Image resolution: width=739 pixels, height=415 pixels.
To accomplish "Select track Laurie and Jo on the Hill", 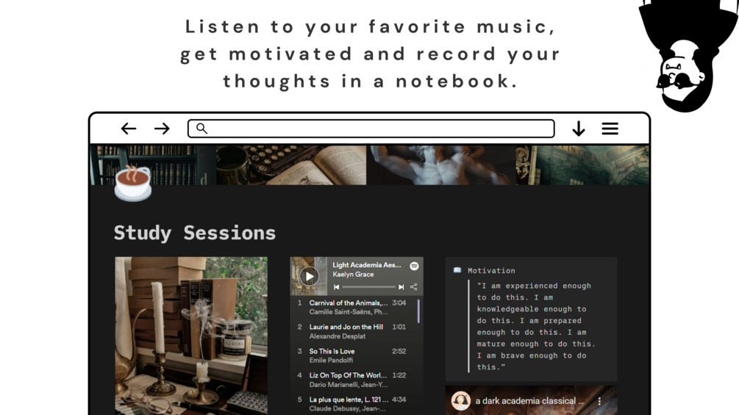I will pyautogui.click(x=354, y=331).
